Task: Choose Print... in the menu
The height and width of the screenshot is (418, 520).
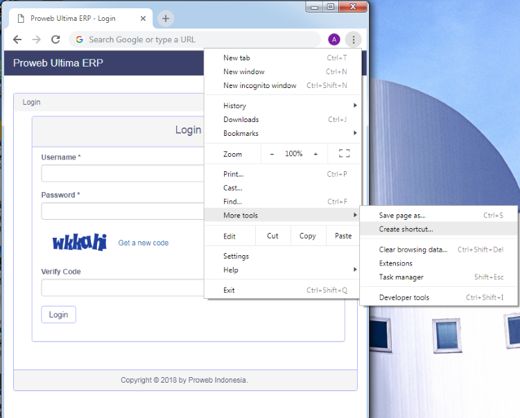Action: click(x=282, y=174)
